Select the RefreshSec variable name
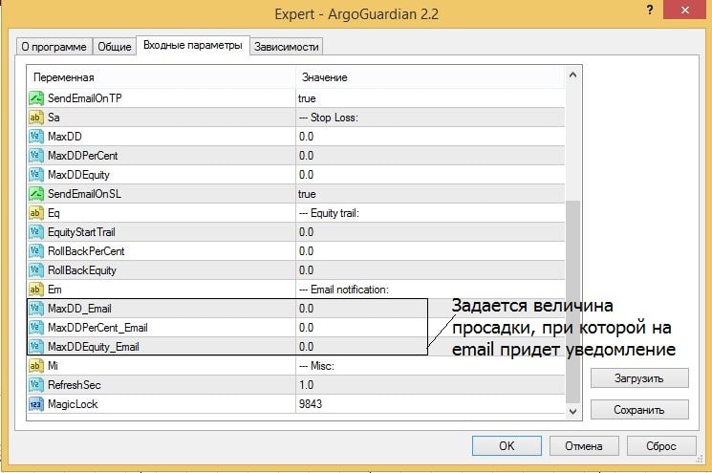The image size is (712, 473). 74,385
